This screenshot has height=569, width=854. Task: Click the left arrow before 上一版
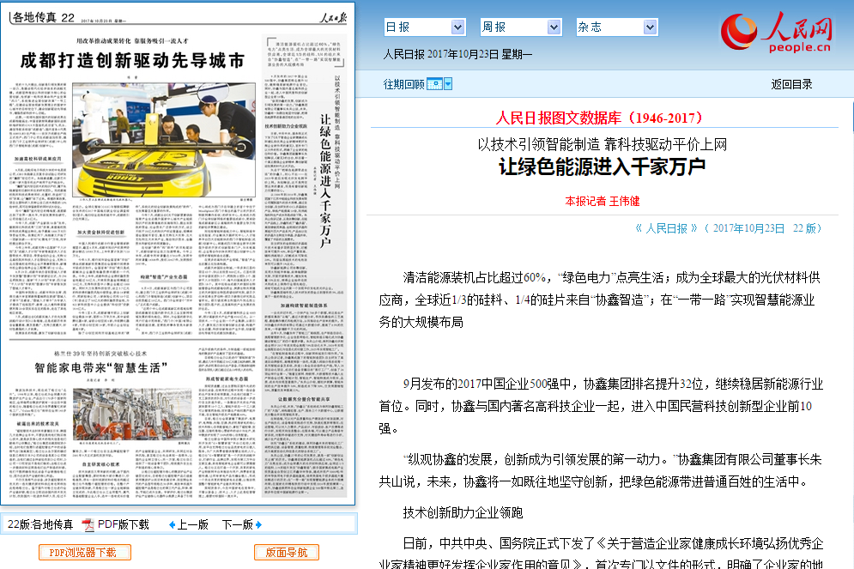172,524
